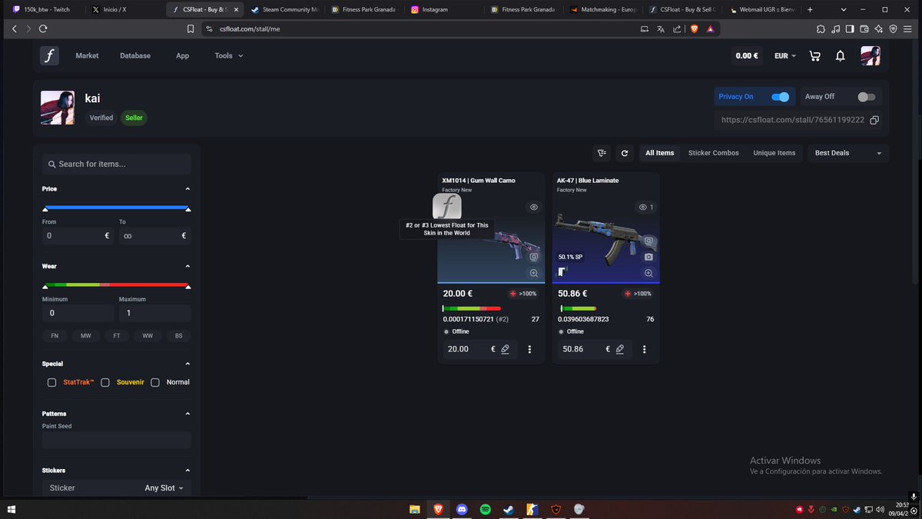Image resolution: width=922 pixels, height=519 pixels.
Task: Open more options for AK-47 listing
Action: click(x=644, y=349)
